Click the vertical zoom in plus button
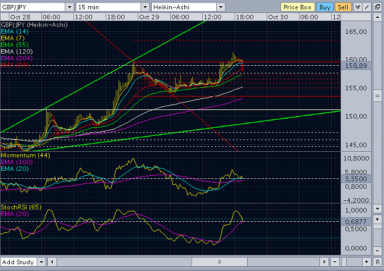This screenshot has height=271, width=384. point(377,219)
